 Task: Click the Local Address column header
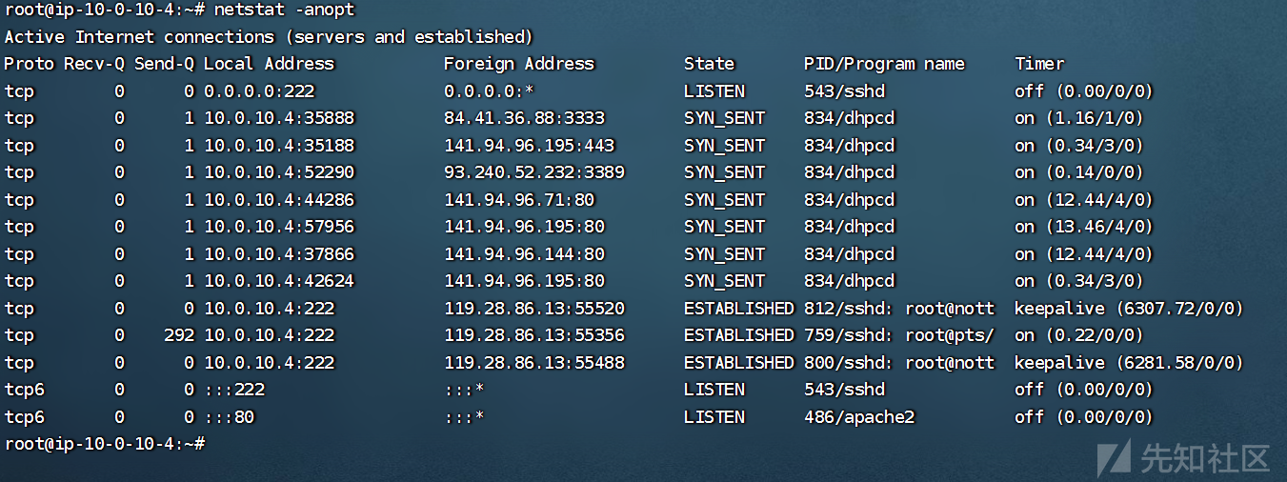(x=269, y=64)
